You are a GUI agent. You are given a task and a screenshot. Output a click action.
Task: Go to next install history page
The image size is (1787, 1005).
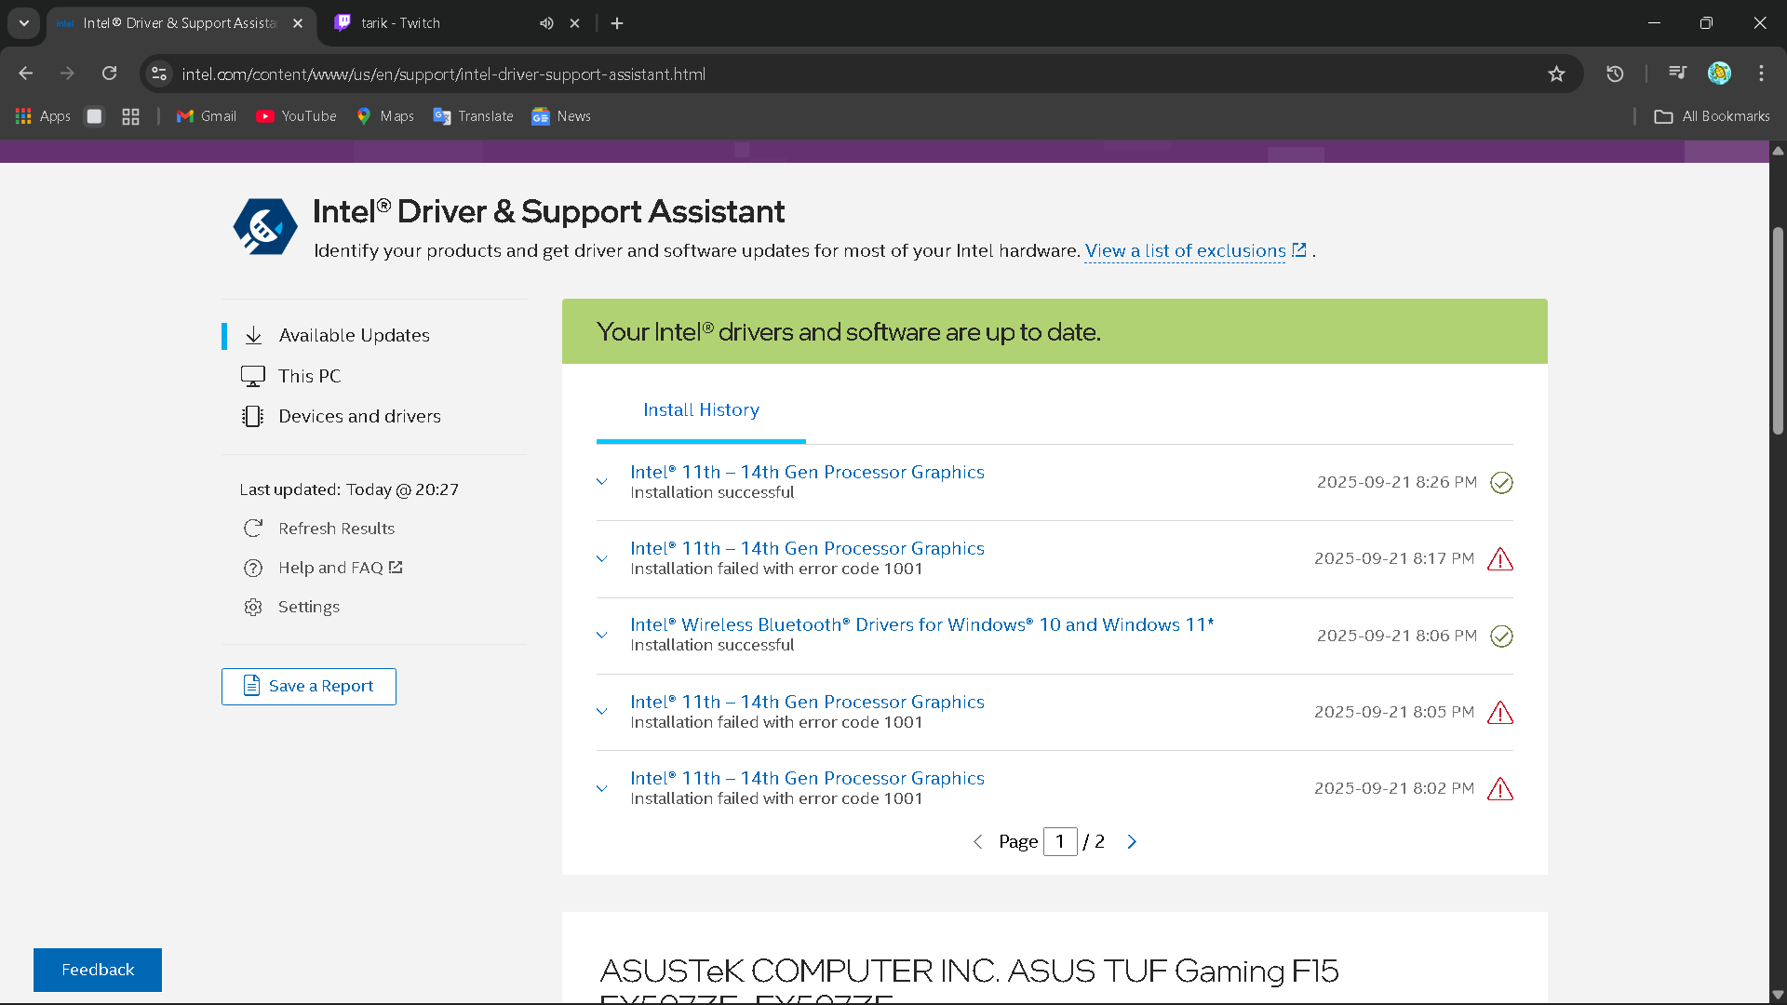pos(1132,841)
